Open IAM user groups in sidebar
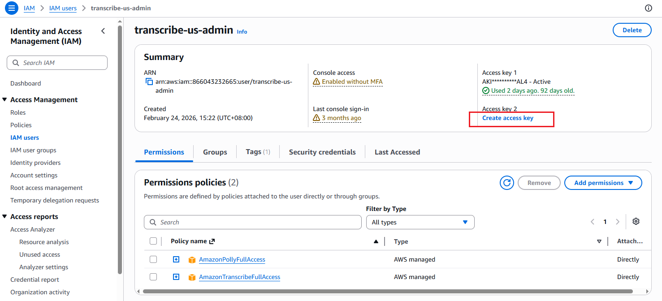The image size is (662, 301). 33,150
